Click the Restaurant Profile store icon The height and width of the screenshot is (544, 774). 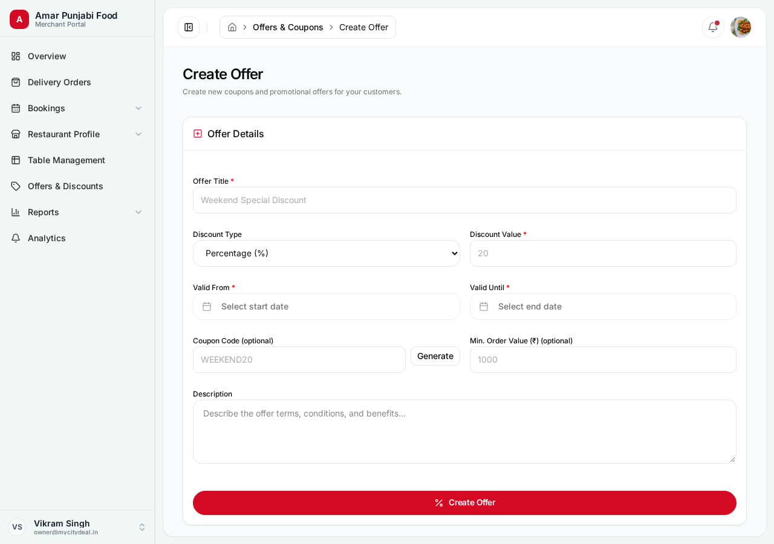pyautogui.click(x=16, y=134)
